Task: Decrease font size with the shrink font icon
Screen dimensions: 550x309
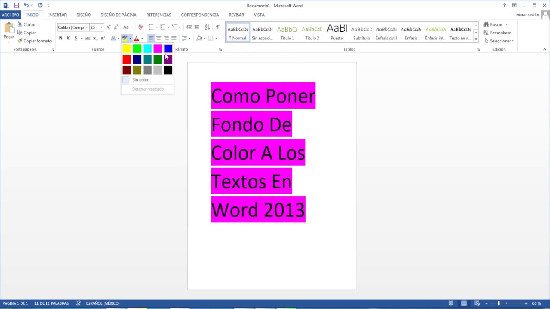Action: click(x=116, y=27)
